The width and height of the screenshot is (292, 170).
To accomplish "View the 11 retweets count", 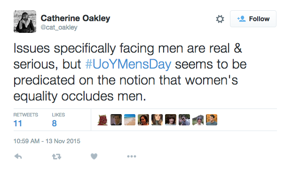I will [18, 124].
